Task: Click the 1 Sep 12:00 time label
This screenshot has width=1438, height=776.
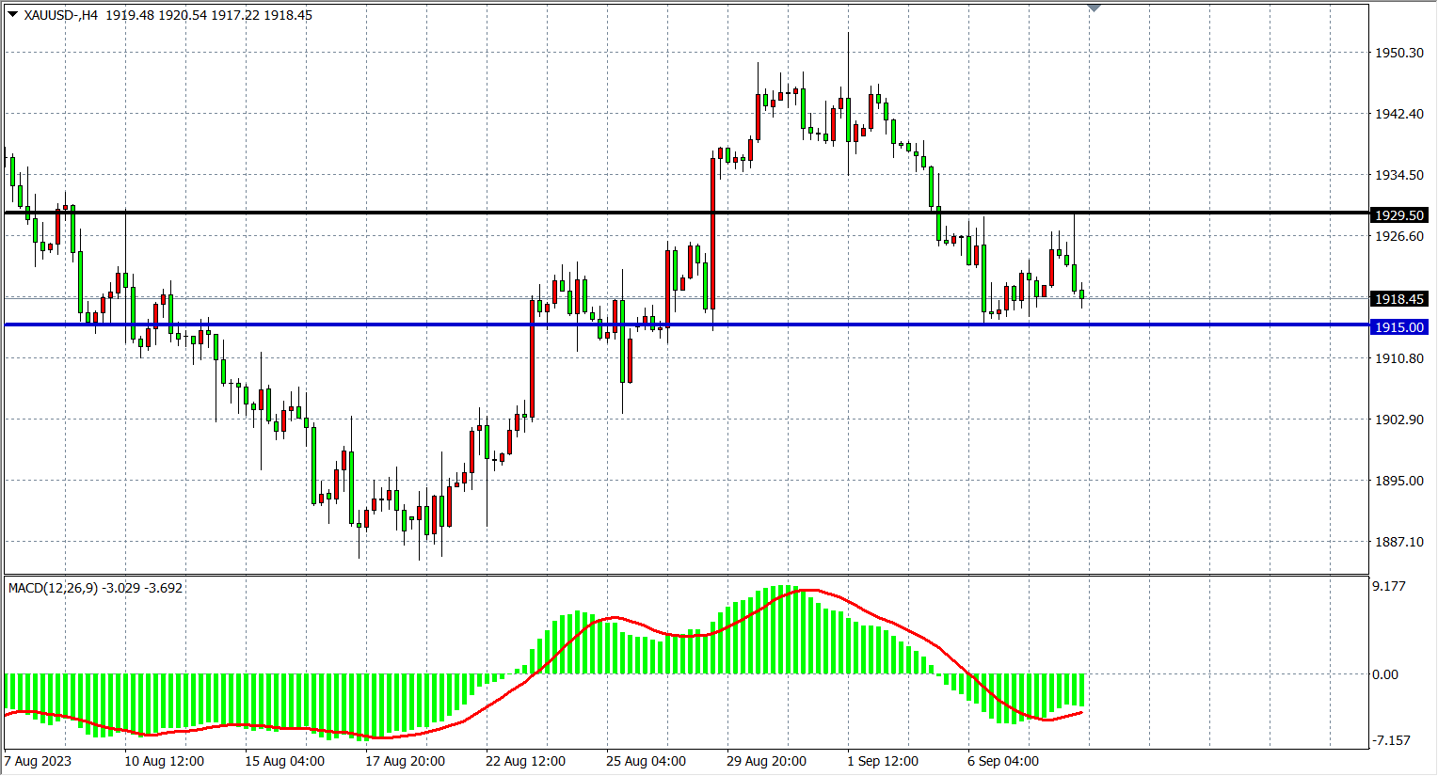Action: 883,761
